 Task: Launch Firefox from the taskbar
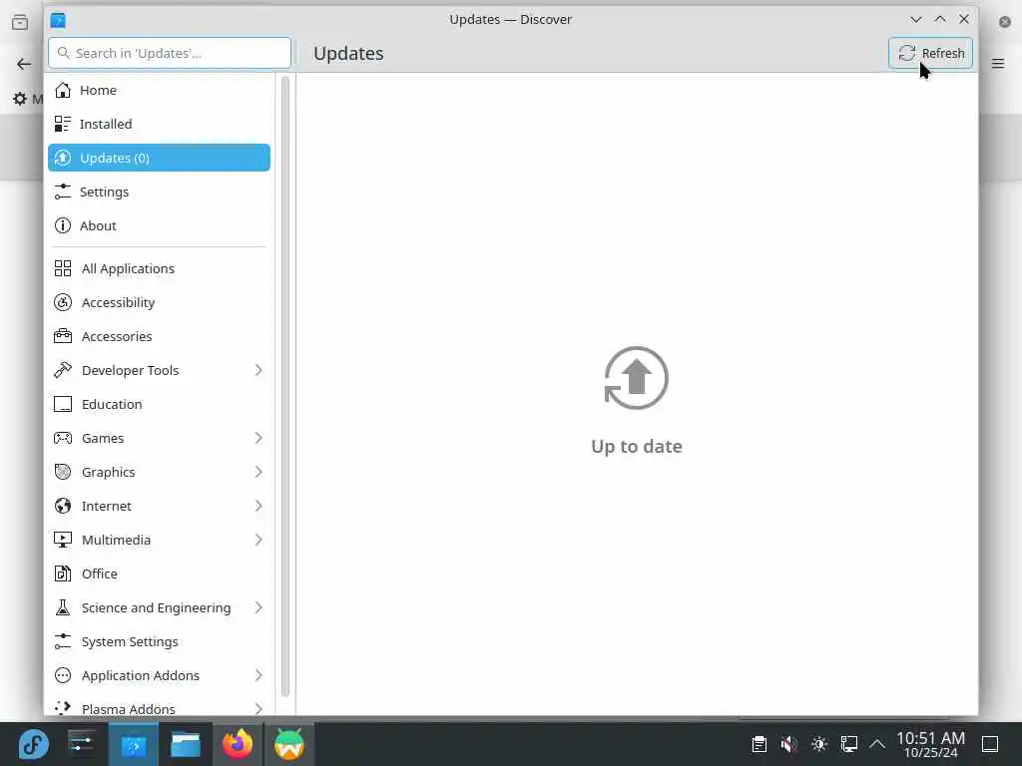point(238,744)
